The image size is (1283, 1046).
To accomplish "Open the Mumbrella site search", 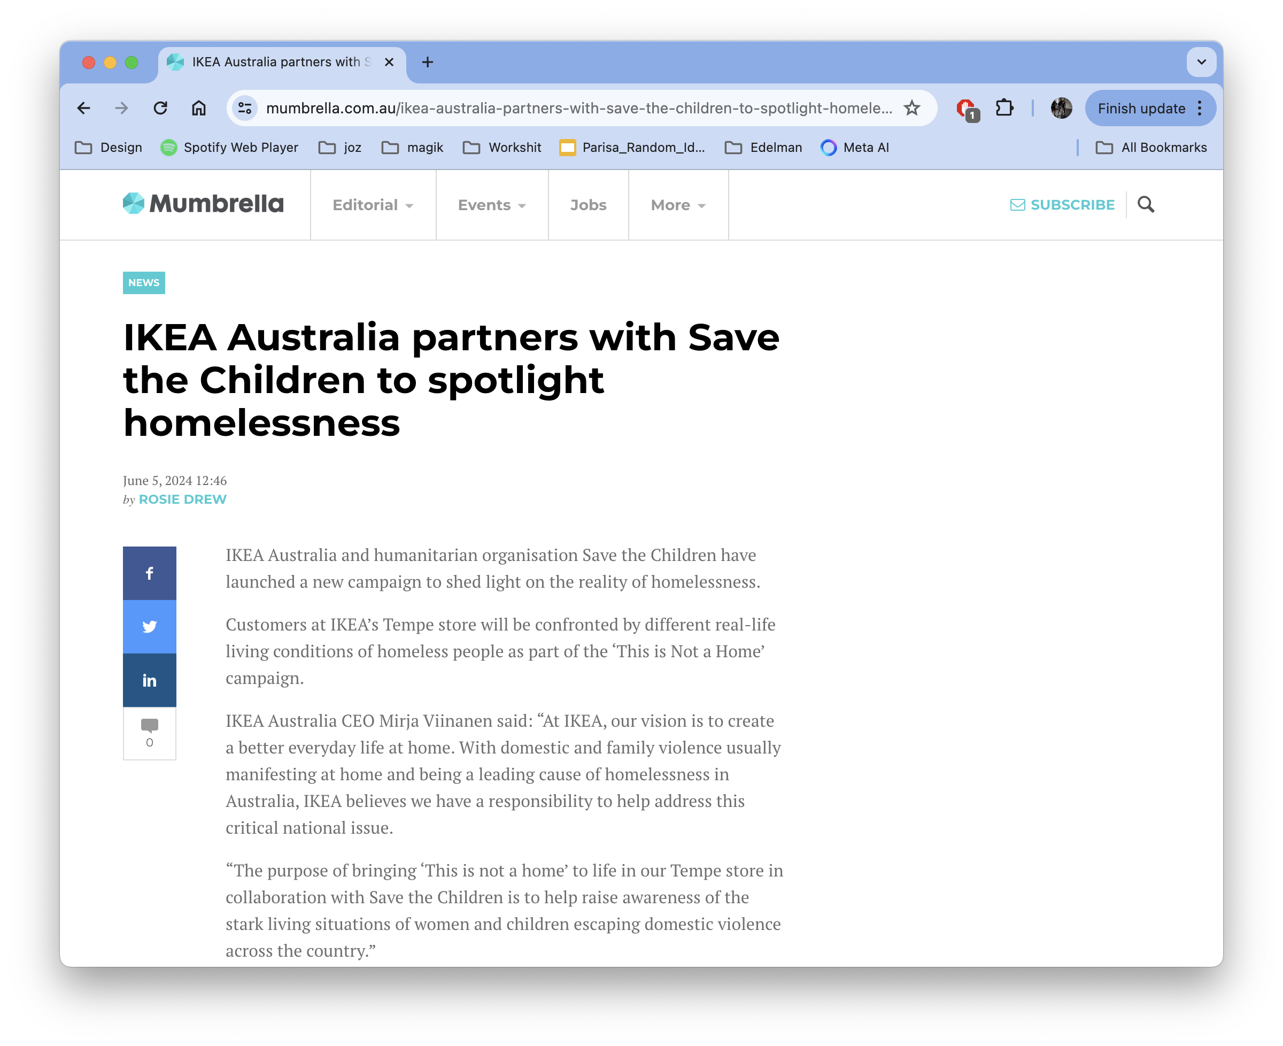I will (1146, 205).
